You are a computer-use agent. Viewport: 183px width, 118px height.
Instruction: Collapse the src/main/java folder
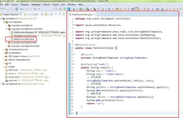[x=4, y=22]
